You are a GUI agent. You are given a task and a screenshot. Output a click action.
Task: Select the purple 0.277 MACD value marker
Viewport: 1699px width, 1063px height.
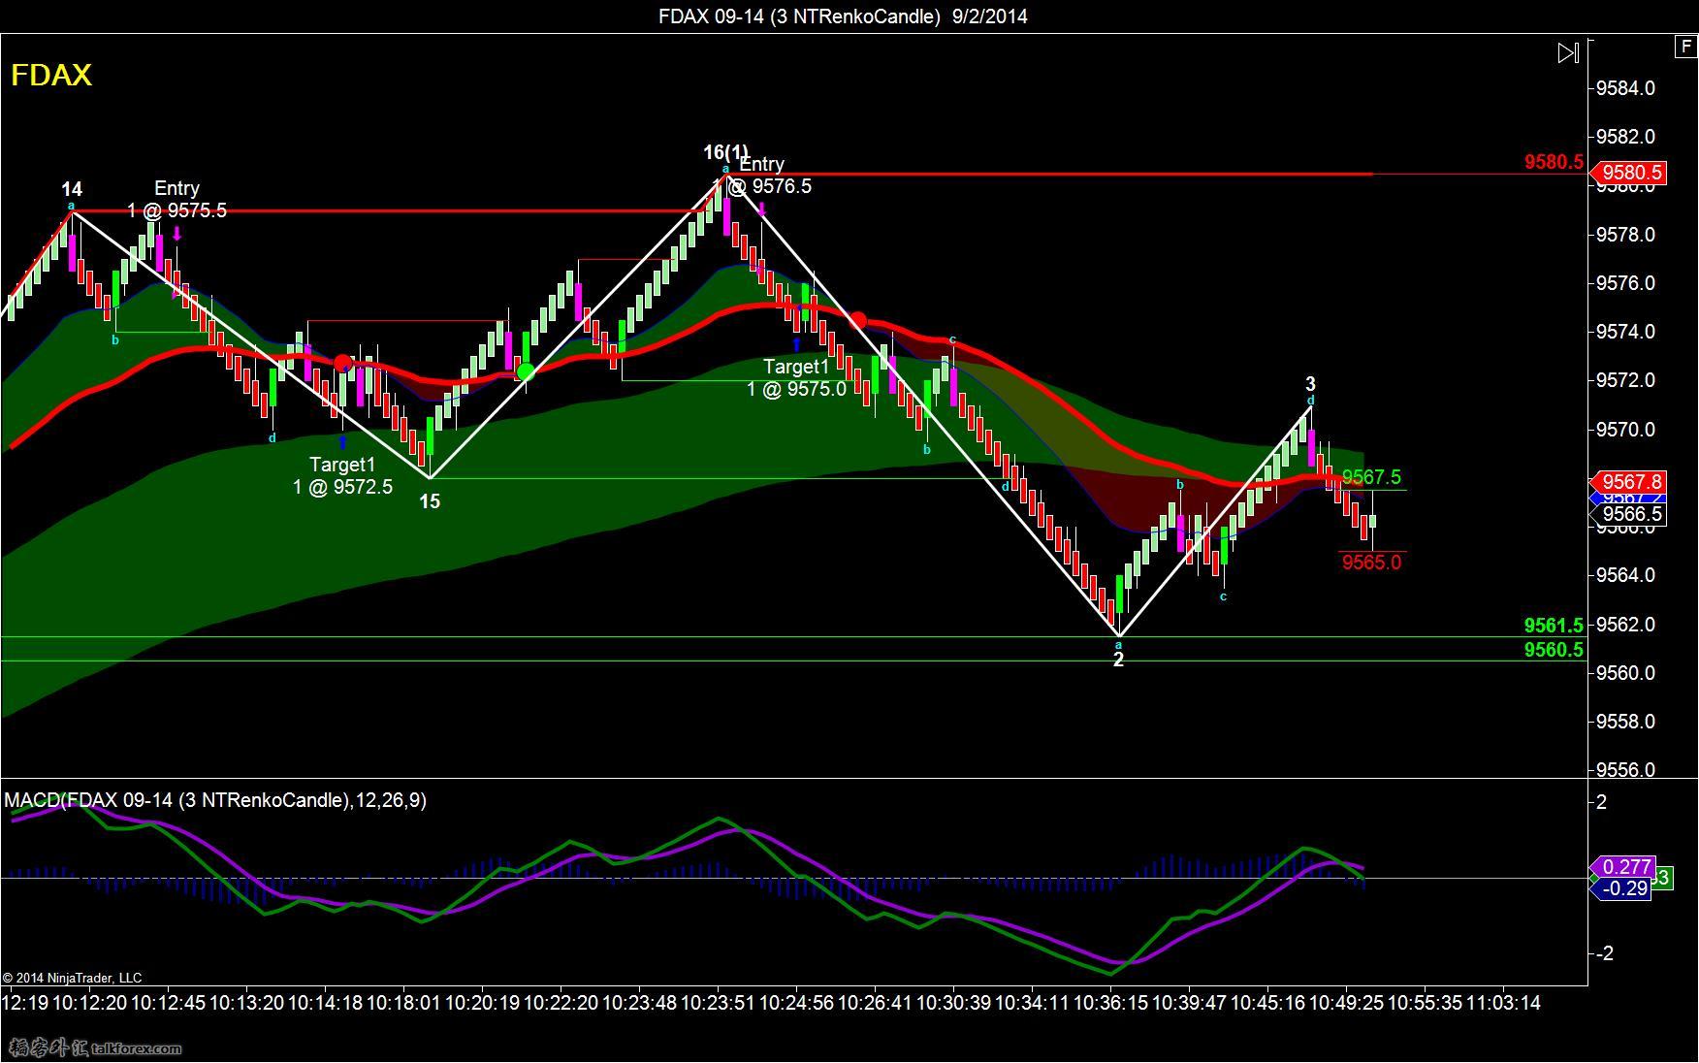click(1625, 867)
